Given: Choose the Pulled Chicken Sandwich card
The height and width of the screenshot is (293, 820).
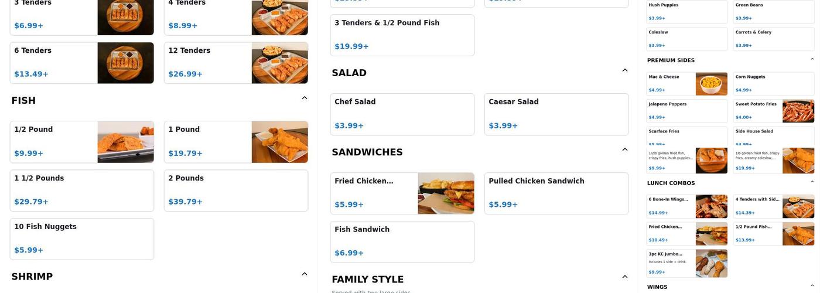Looking at the screenshot, I should point(556,193).
